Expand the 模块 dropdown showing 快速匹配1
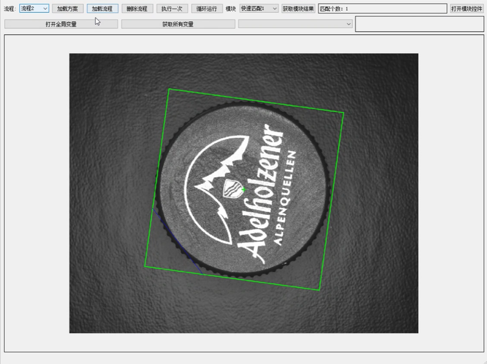487x364 pixels. point(259,9)
